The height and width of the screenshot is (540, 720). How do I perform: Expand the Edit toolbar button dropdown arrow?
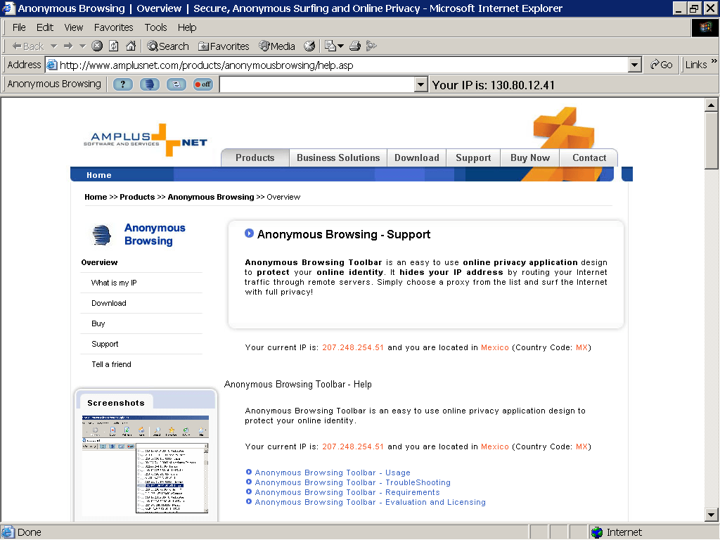341,46
